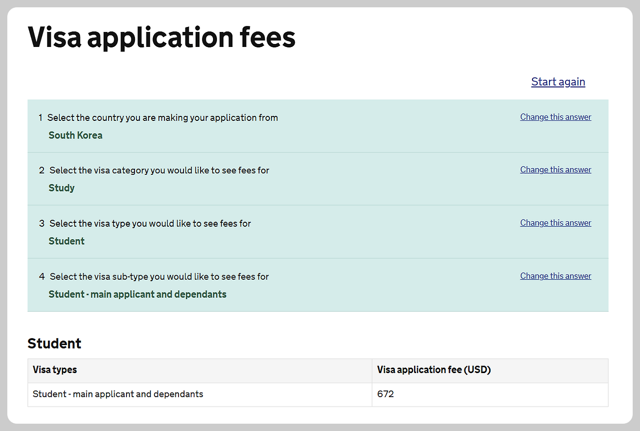The height and width of the screenshot is (431, 640).
Task: Change the answer for the Study visa category
Action: pos(555,170)
